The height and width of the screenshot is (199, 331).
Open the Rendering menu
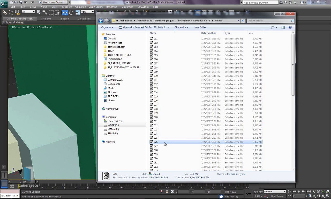point(112,7)
